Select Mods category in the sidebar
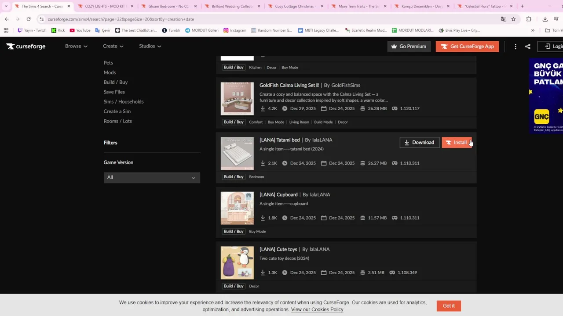This screenshot has width=563, height=316. 110,72
